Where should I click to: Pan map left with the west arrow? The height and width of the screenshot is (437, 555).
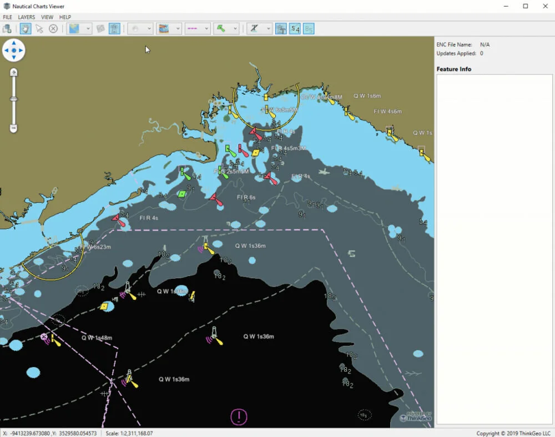tap(6, 51)
